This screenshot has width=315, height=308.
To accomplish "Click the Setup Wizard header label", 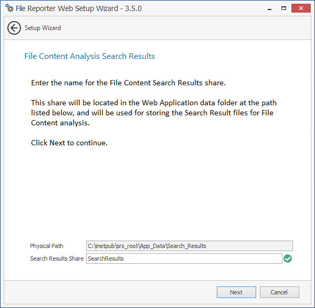I will pyautogui.click(x=43, y=28).
